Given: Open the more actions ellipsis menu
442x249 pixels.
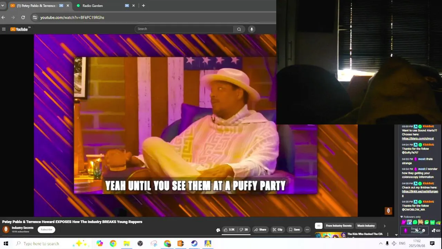Looking at the screenshot, I should pos(307,230).
